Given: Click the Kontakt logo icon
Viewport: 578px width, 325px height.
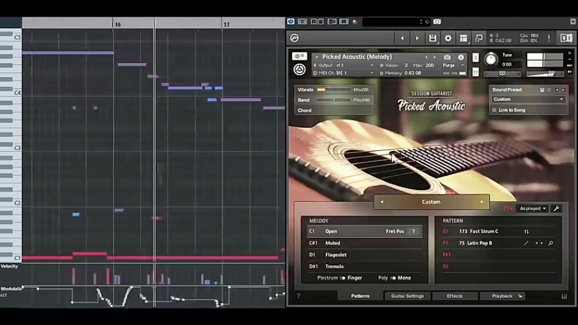Looking at the screenshot, I should pos(294,38).
